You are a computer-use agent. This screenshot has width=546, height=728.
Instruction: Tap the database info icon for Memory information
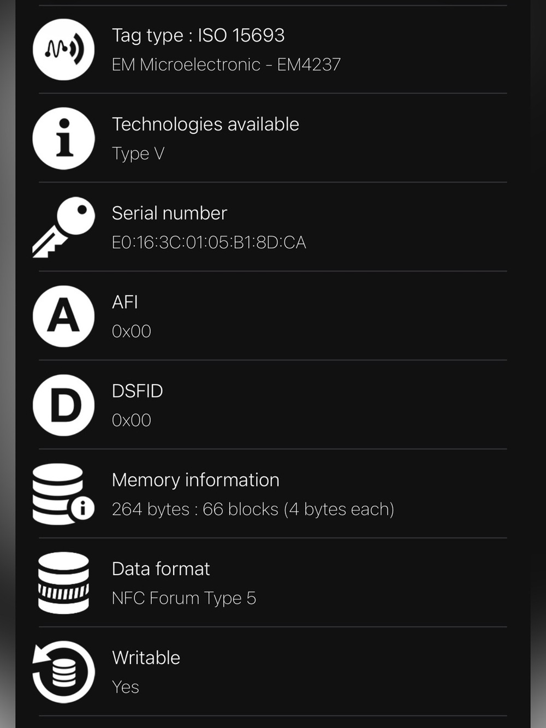(x=63, y=494)
